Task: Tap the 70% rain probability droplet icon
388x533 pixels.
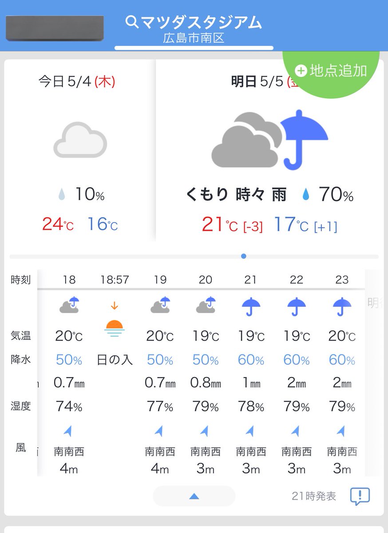Action: (x=305, y=195)
